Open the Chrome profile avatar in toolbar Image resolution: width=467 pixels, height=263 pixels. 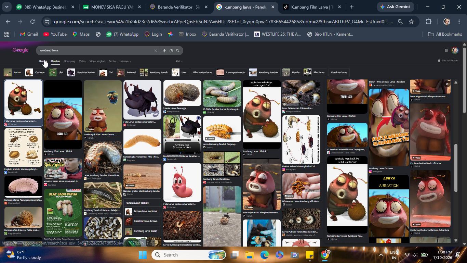coord(447,22)
